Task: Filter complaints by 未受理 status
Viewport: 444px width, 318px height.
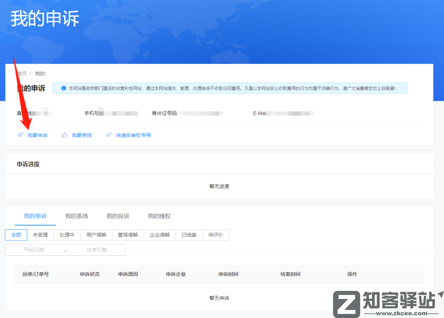Action: (41, 234)
